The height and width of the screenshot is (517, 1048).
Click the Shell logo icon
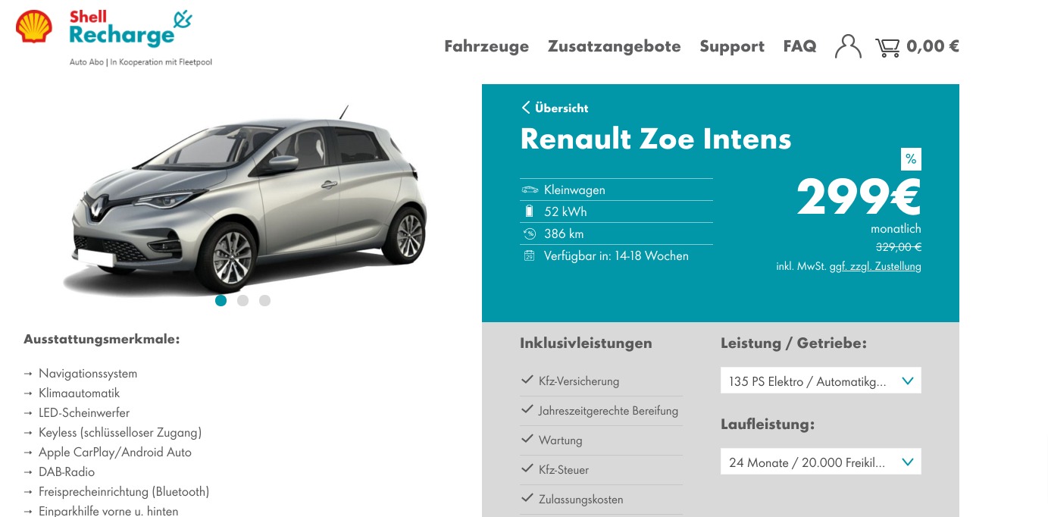coord(34,26)
